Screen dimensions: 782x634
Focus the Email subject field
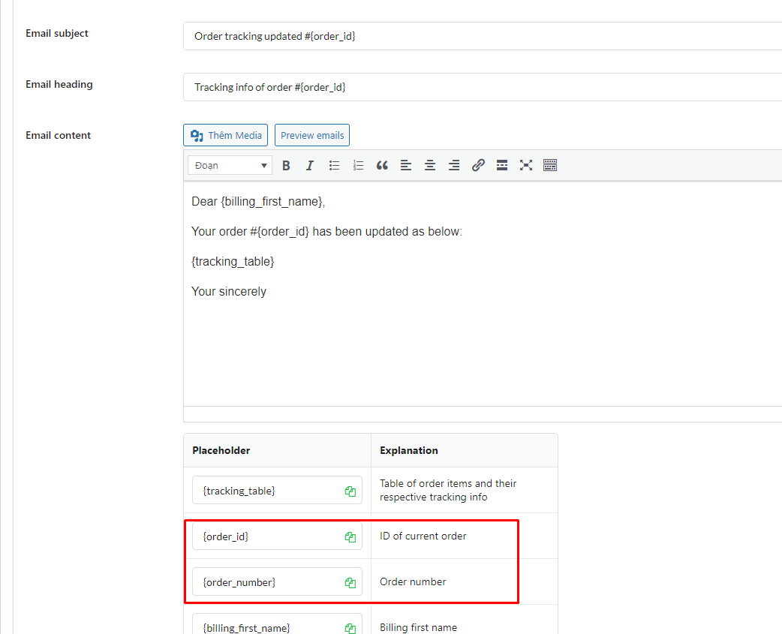(483, 36)
